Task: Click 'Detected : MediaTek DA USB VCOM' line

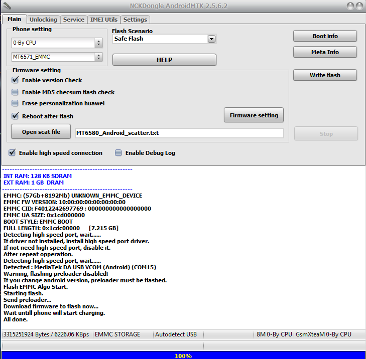Action: pos(80,267)
